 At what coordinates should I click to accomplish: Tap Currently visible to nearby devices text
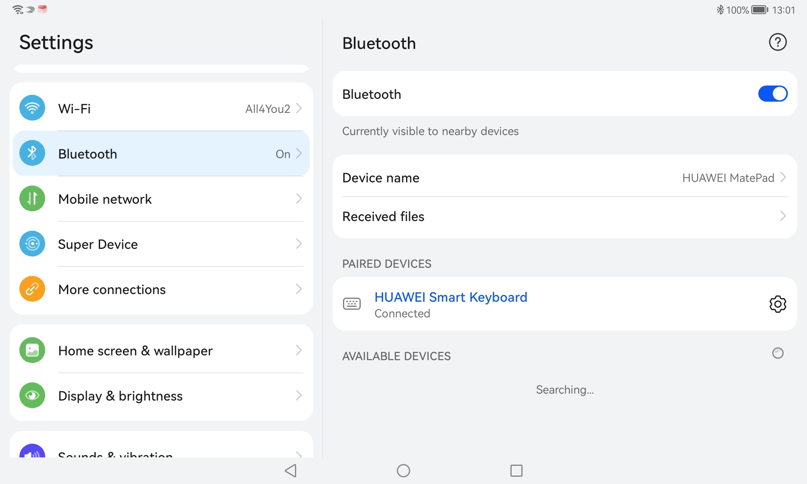click(430, 131)
